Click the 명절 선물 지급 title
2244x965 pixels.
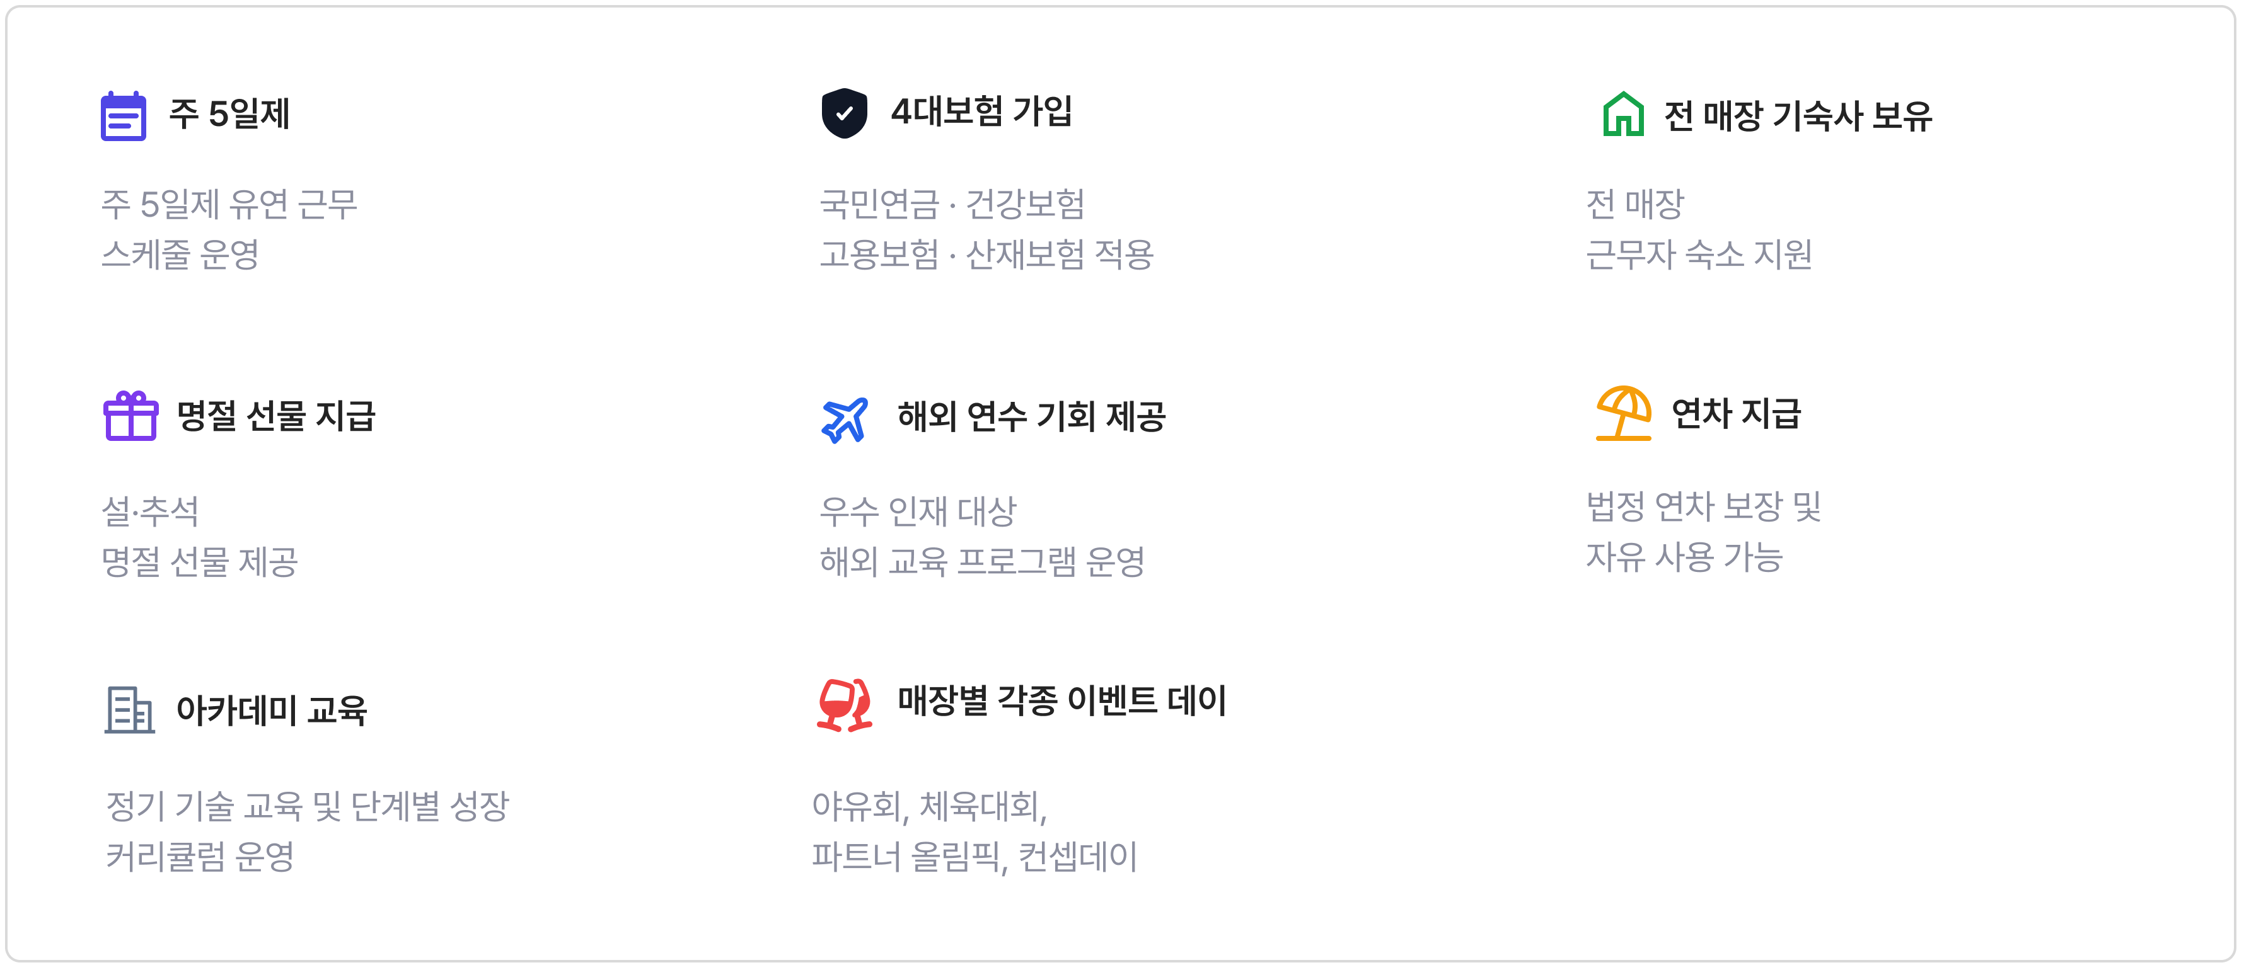click(275, 416)
